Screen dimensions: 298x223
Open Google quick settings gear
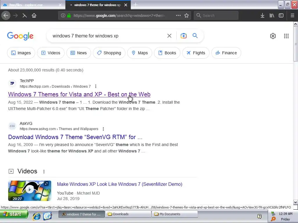point(273,36)
